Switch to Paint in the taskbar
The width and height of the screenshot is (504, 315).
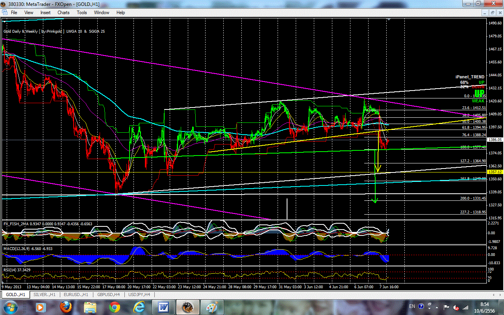point(212,307)
